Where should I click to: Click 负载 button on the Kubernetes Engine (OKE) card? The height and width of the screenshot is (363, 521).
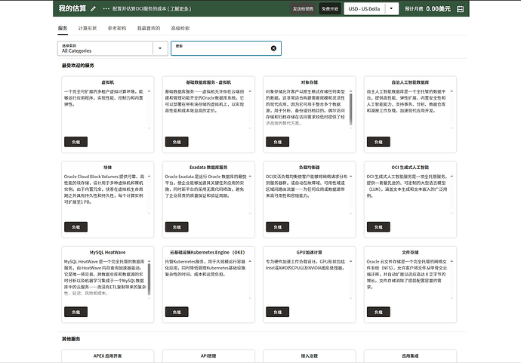click(177, 312)
